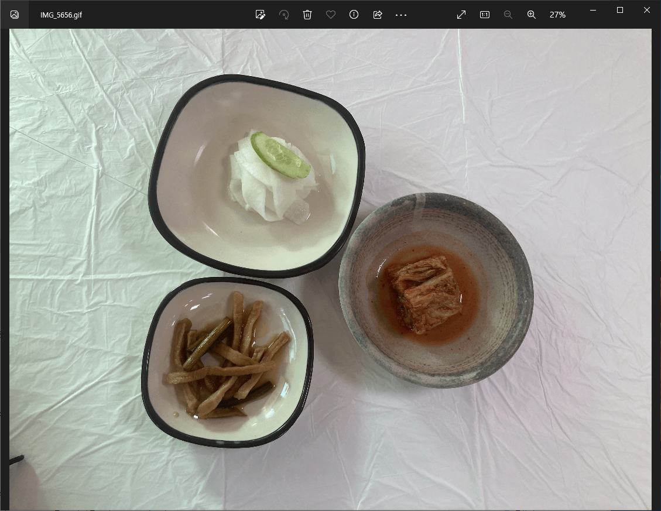Enter fullscreen with the expand arrows icon
This screenshot has width=661, height=511.
[x=461, y=15]
